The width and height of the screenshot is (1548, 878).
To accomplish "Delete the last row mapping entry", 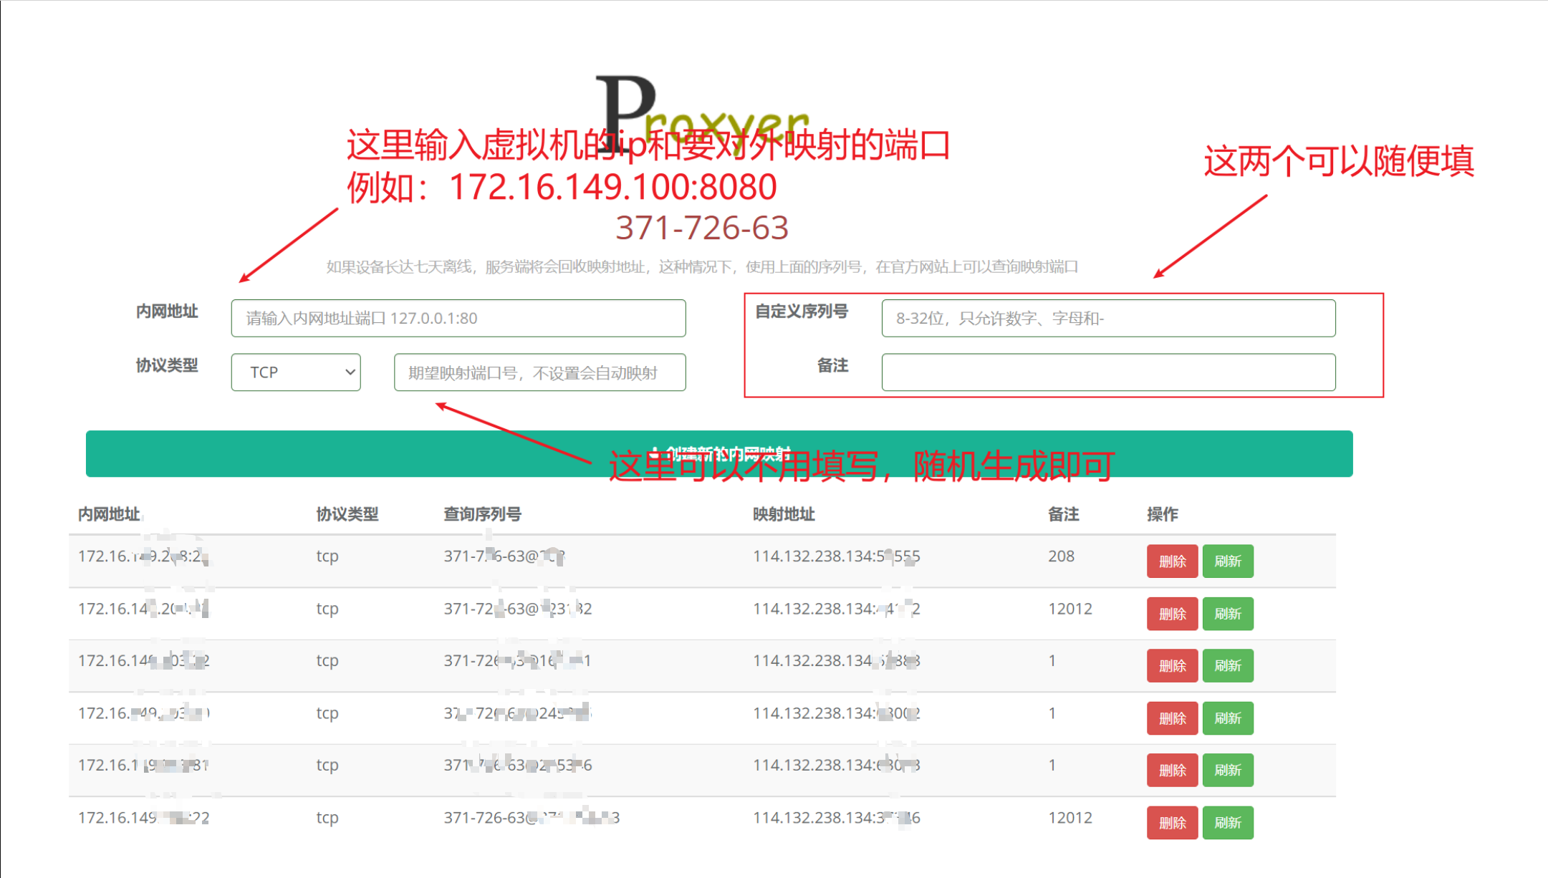I will (1171, 823).
